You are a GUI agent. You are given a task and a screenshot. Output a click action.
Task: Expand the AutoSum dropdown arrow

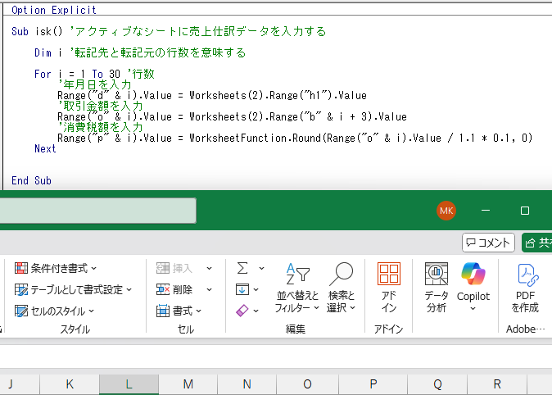[x=261, y=268]
